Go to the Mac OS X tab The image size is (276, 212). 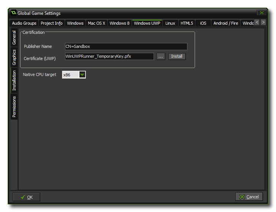tap(97, 23)
